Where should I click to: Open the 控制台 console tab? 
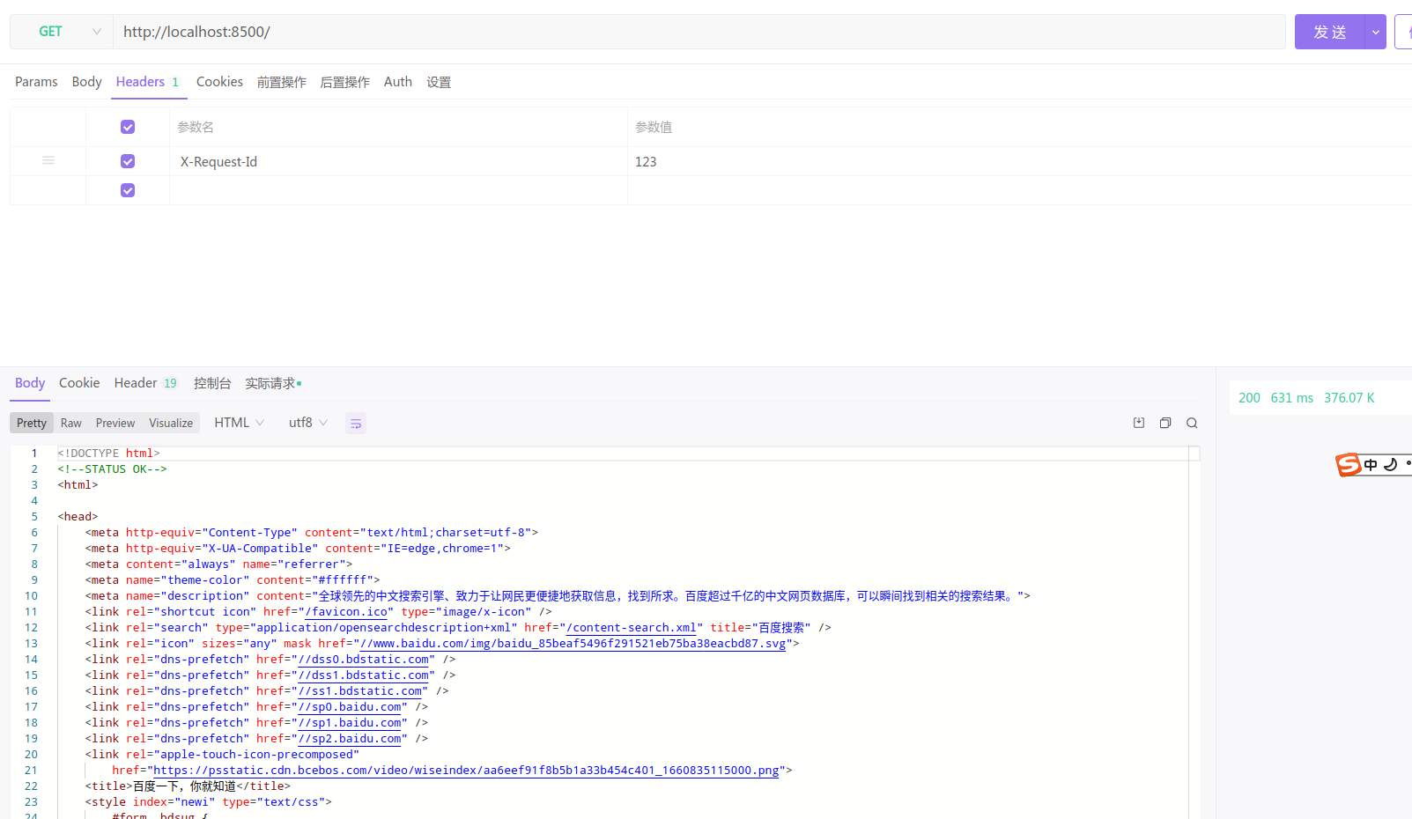pos(212,383)
